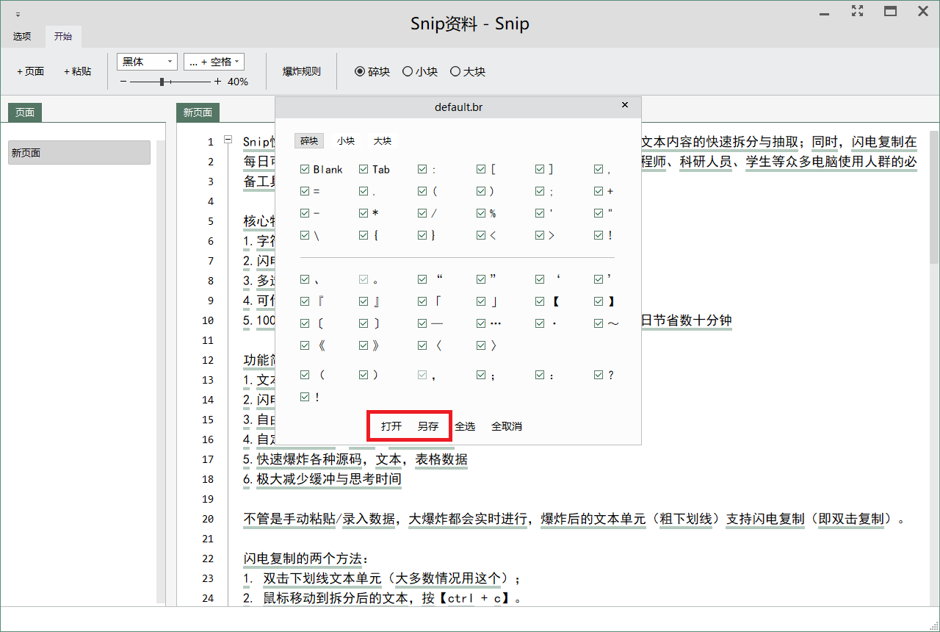Toggle the Tab checkbox
Viewport: 940px width, 632px height.
[364, 170]
